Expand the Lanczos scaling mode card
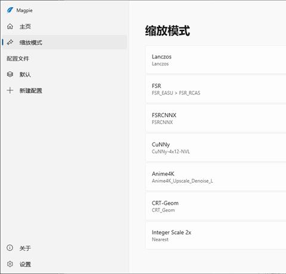The image size is (286, 274). point(216,60)
